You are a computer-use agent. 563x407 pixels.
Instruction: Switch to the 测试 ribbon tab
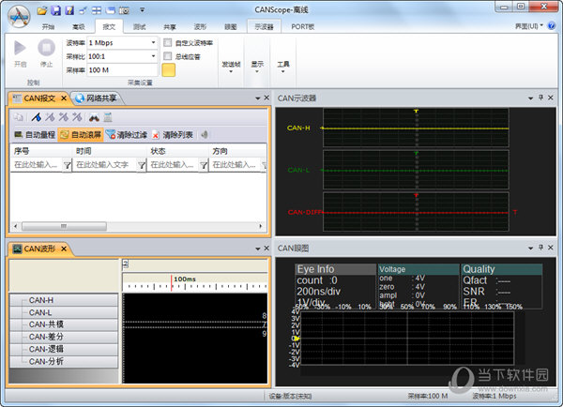pyautogui.click(x=139, y=26)
